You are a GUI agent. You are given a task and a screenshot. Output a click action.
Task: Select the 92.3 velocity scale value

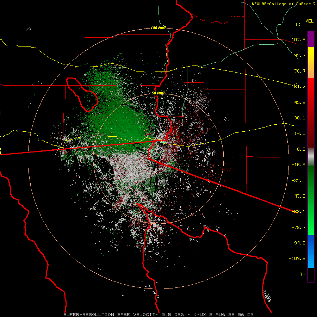coord(300,55)
